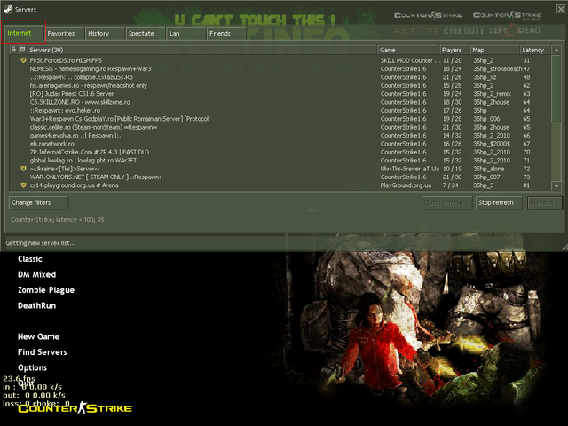Select the NEMESIS nemesisgaming.ro server row
Image resolution: width=568 pixels, height=426 pixels.
pos(280,69)
